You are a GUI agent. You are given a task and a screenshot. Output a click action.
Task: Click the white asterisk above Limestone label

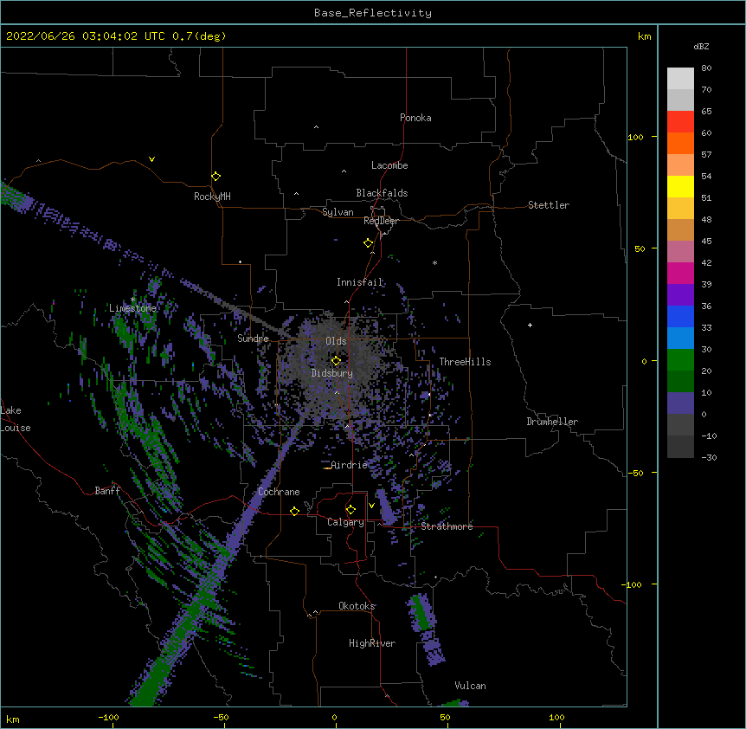tap(133, 299)
